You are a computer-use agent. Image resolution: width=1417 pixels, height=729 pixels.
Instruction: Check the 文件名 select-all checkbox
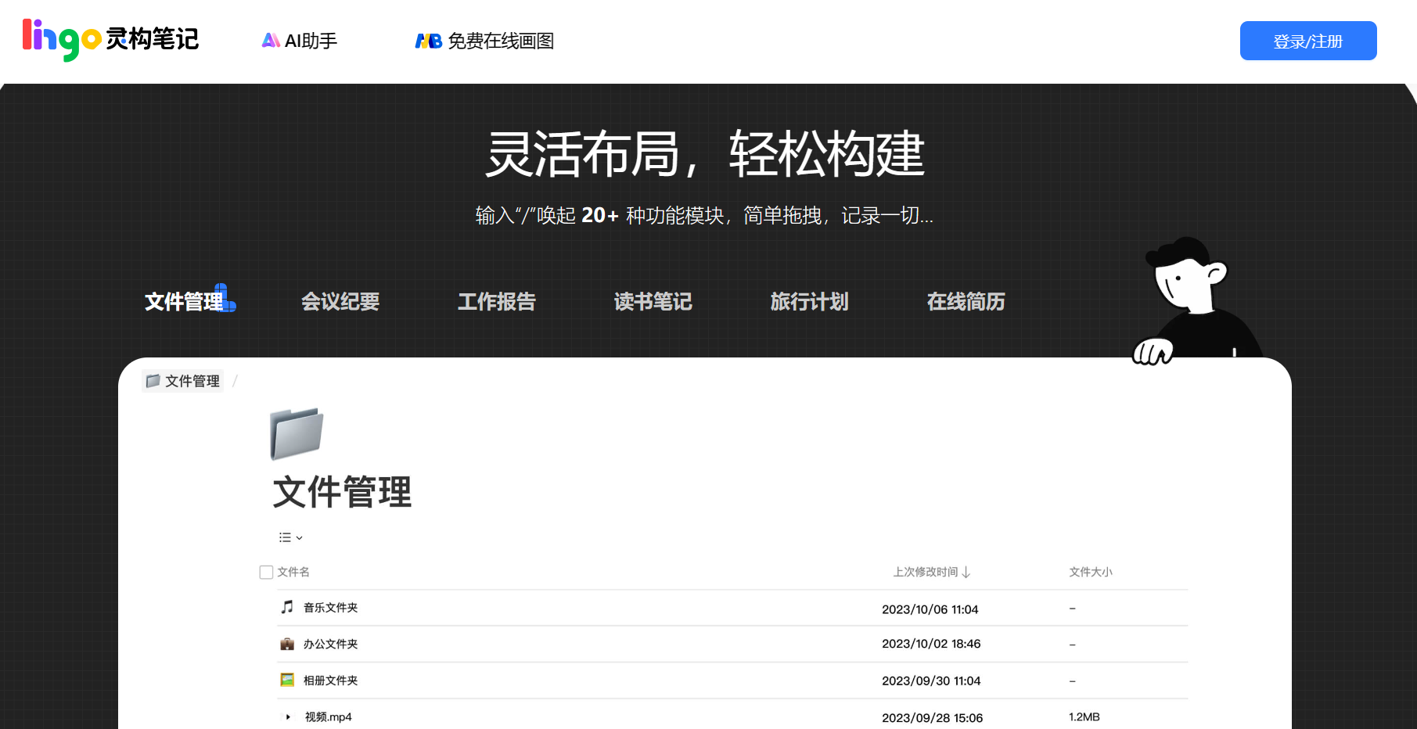pos(266,572)
